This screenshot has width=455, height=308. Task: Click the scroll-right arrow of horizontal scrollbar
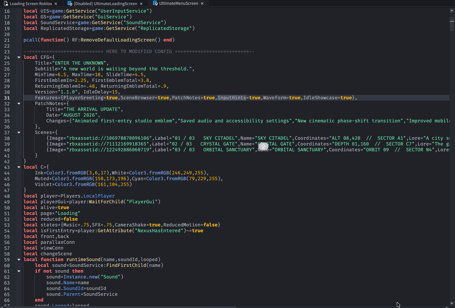[447, 307]
